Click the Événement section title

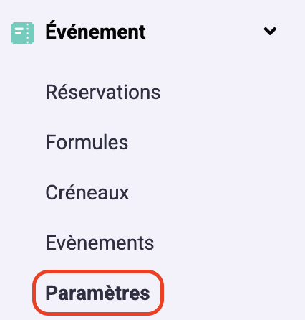(95, 31)
